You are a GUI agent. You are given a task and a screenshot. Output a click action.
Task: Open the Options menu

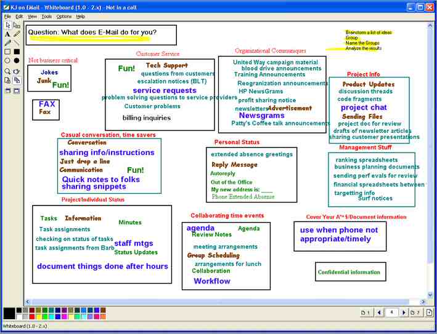(64, 16)
